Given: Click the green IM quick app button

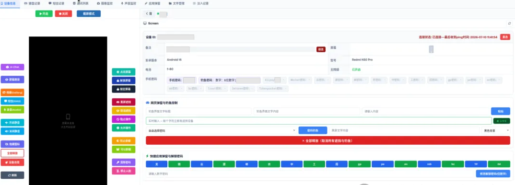Looking at the screenshot, I should click(x=499, y=164).
